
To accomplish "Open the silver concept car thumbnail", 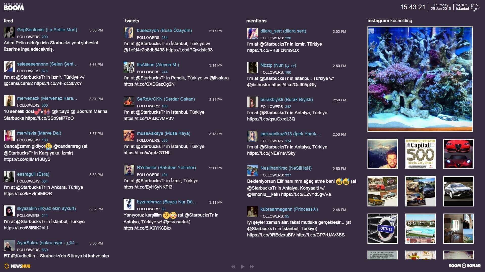I will [458, 191].
